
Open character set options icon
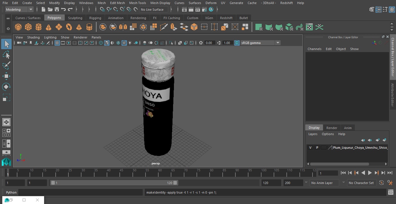point(382,183)
